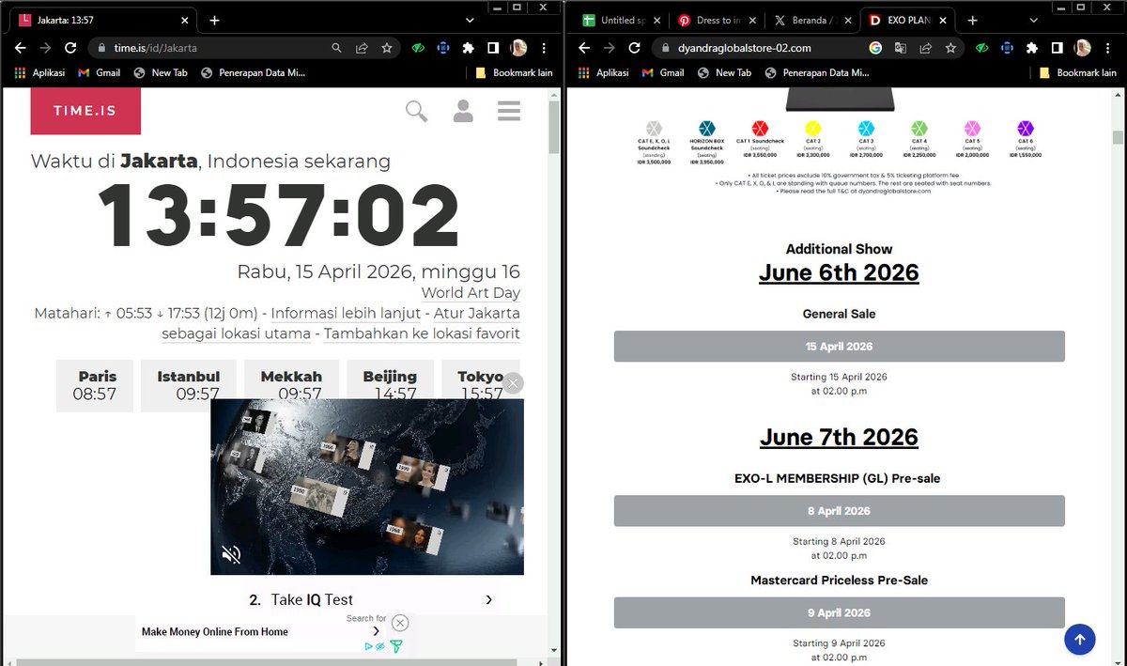Click blue screenshot extension icon in right window
The width and height of the screenshot is (1127, 666).
click(1006, 47)
